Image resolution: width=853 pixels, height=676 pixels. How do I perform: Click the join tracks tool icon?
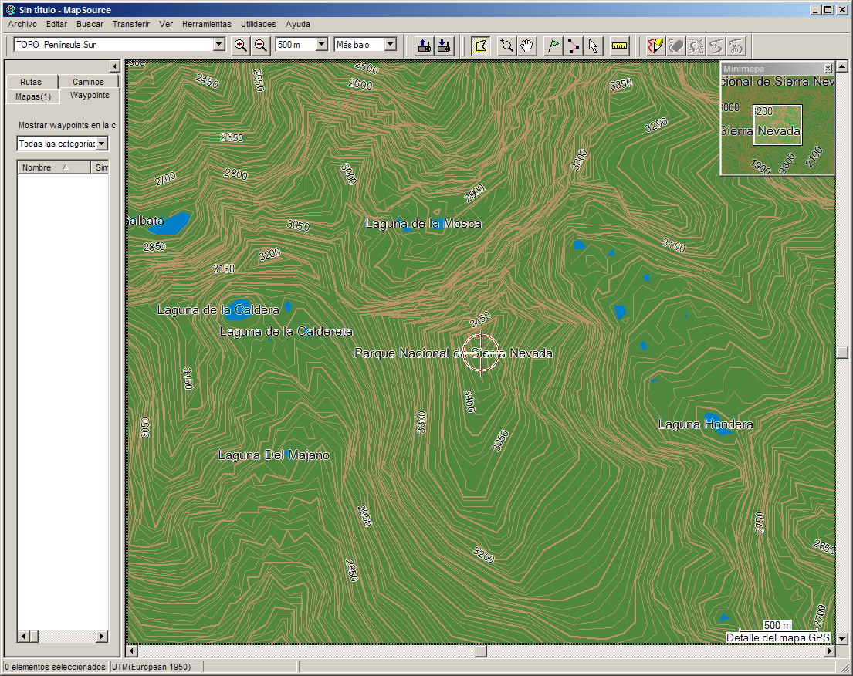click(716, 46)
